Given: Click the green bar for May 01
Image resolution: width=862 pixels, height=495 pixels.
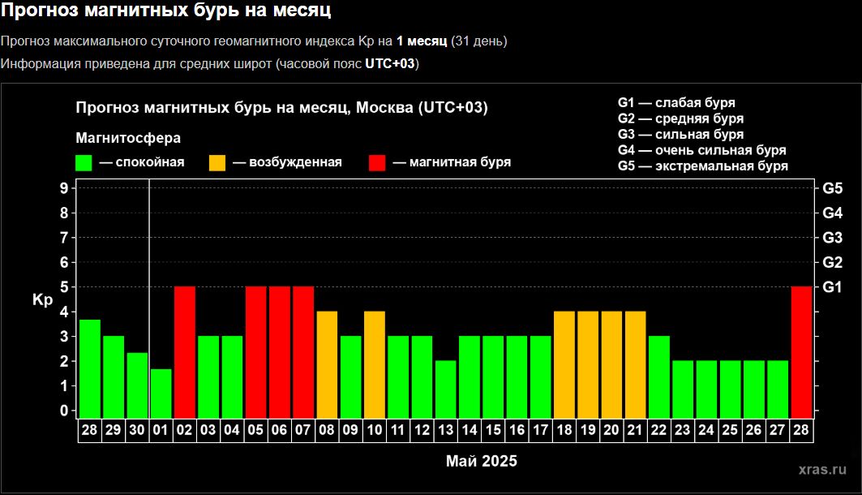Looking at the screenshot, I should coord(161,393).
